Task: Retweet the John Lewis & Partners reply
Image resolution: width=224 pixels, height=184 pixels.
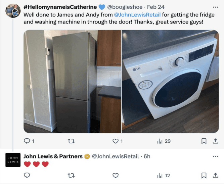Action: click(71, 175)
